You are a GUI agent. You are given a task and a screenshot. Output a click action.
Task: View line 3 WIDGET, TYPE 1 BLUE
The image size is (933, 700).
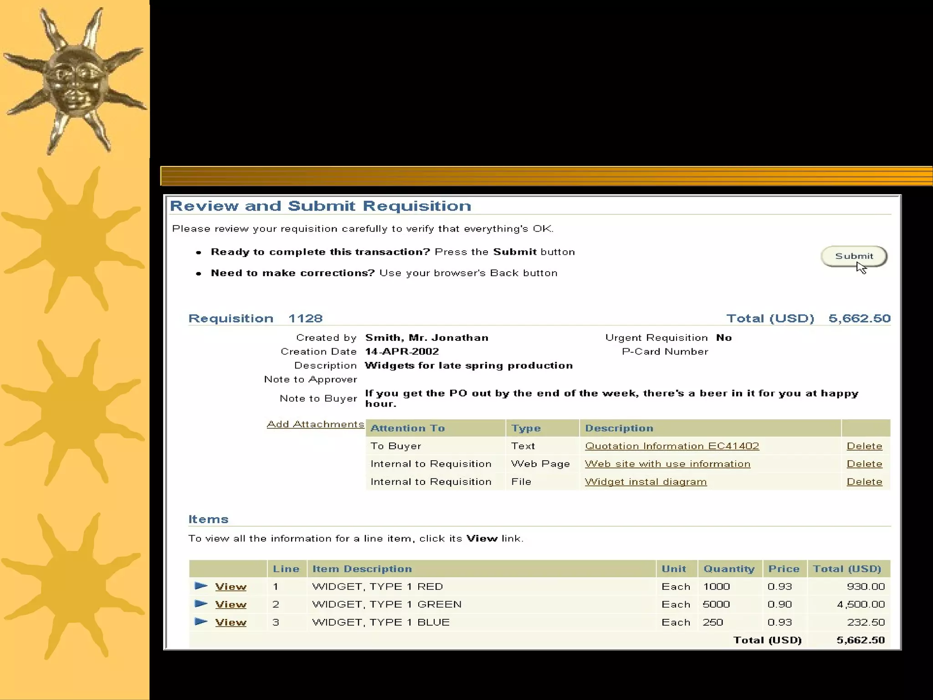tap(231, 622)
